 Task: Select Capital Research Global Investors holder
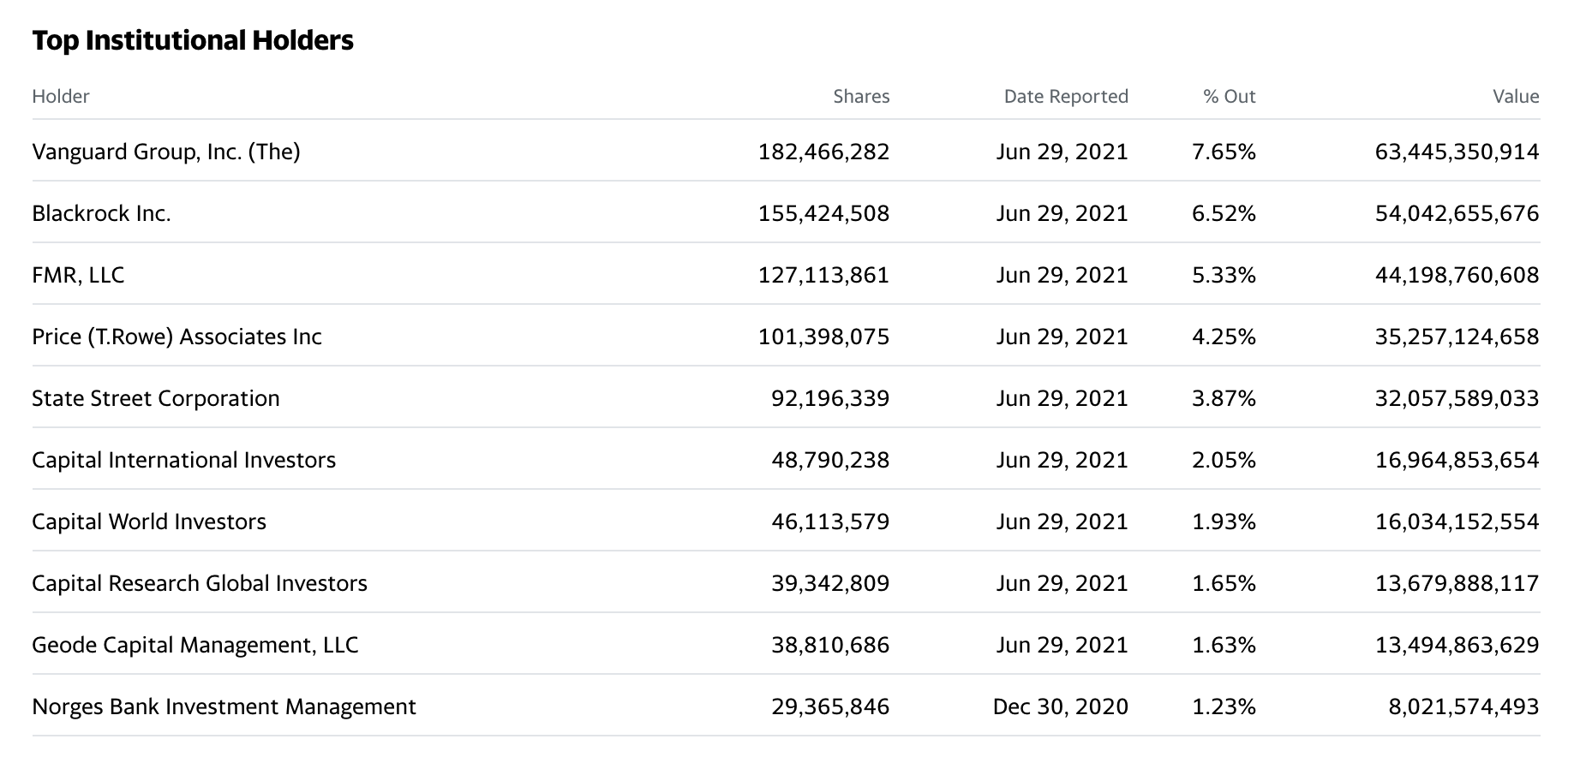(x=200, y=583)
